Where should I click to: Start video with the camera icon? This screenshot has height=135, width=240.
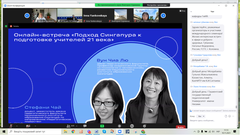[x=28, y=126]
